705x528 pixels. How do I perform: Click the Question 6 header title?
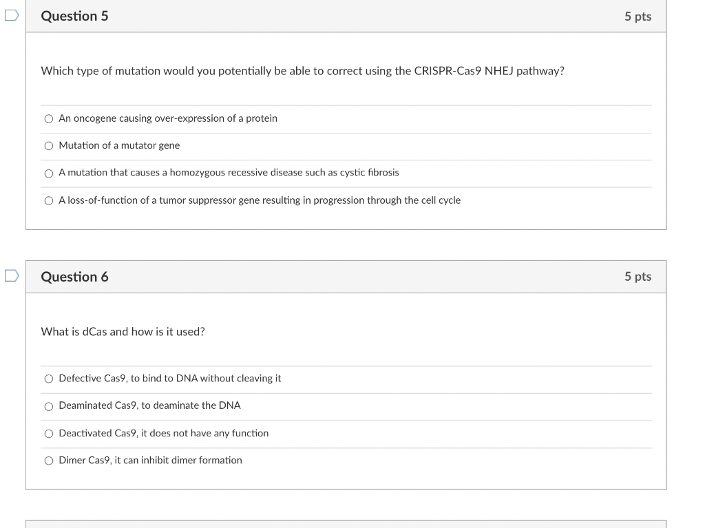(74, 277)
